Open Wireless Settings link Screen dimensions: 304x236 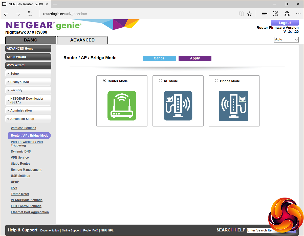[x=24, y=128]
